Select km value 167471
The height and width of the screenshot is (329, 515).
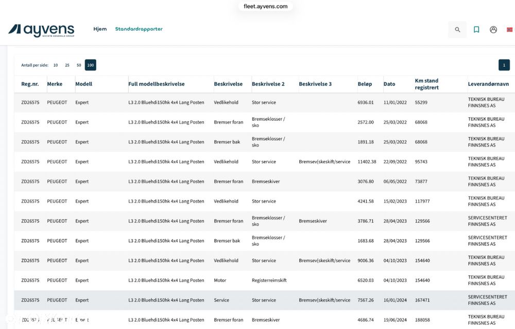422,300
